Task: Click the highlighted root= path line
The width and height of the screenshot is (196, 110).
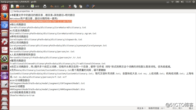Action: [41, 22]
